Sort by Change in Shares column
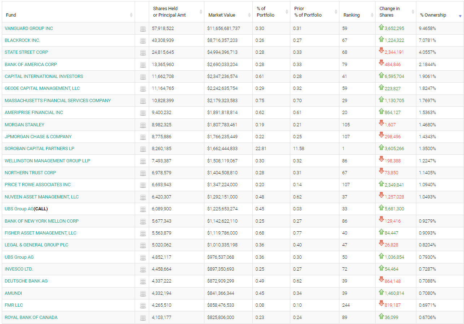 coord(413,12)
